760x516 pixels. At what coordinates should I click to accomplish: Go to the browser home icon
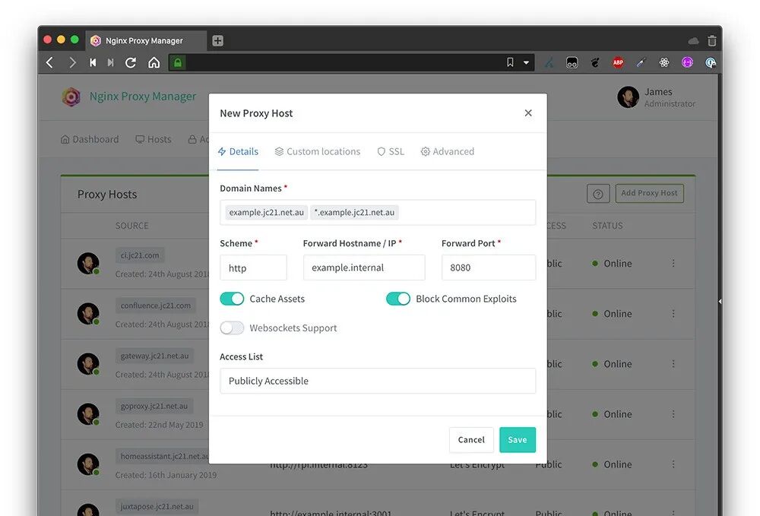(x=154, y=62)
